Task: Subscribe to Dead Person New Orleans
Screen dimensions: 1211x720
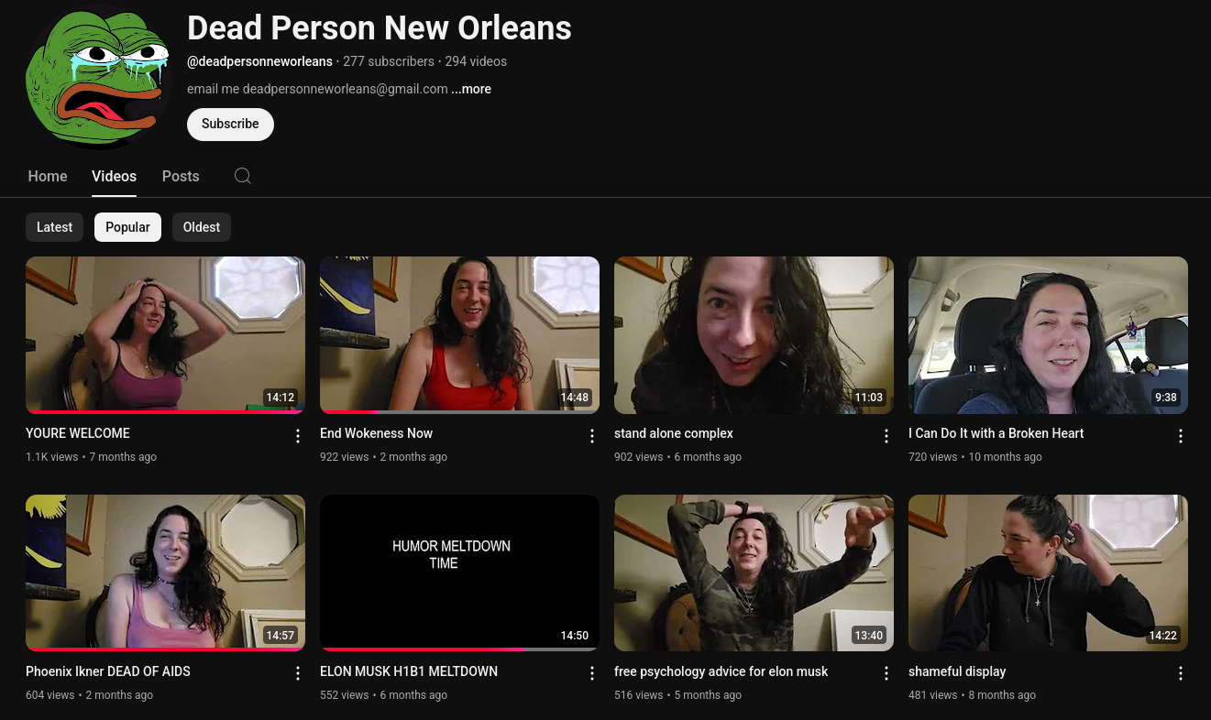Action: point(230,124)
